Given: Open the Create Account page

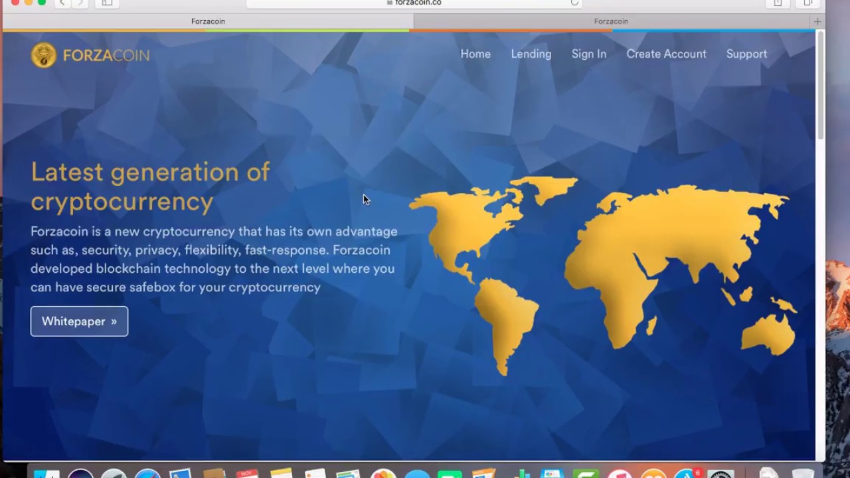Looking at the screenshot, I should pyautogui.click(x=666, y=54).
